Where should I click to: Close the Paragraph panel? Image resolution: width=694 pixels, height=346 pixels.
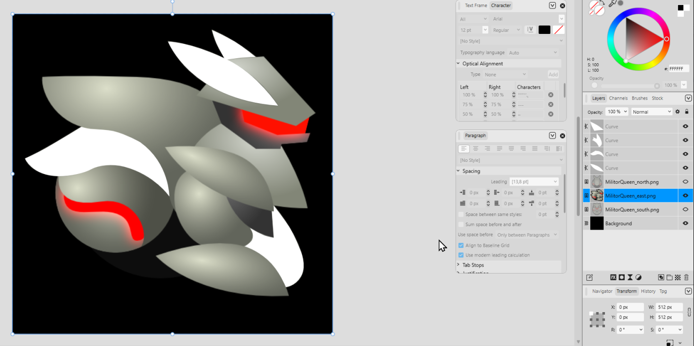562,136
